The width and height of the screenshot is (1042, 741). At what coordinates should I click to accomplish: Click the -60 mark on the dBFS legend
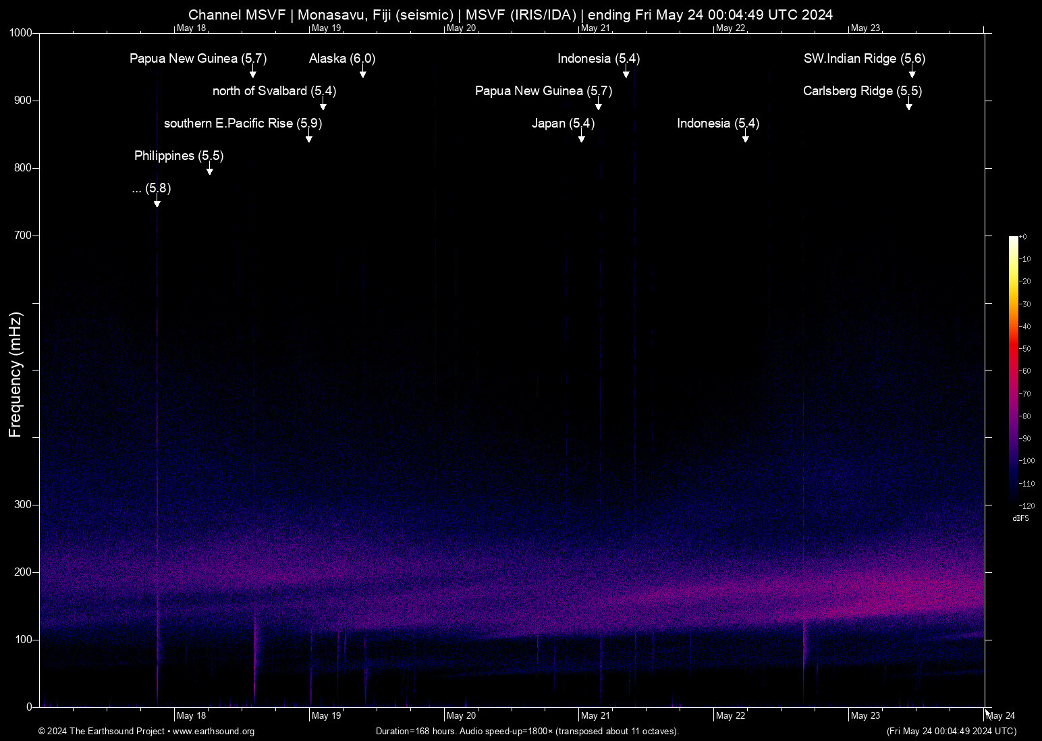pos(1024,370)
